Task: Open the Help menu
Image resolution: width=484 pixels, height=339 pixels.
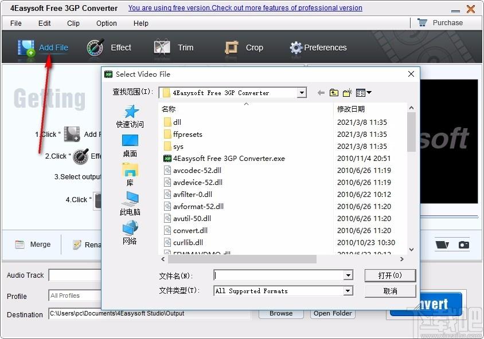Action: [140, 23]
